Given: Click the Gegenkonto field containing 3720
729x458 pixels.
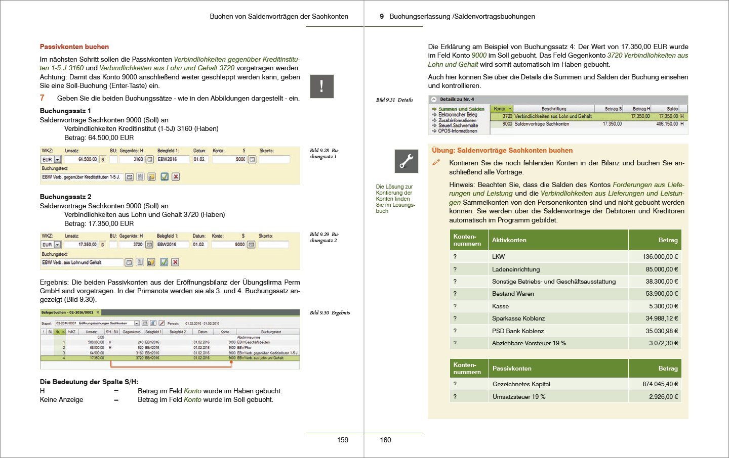Looking at the screenshot, I should point(132,245).
